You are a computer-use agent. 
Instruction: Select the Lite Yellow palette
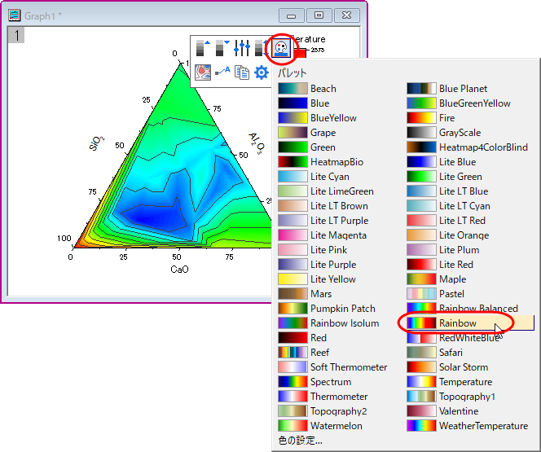click(317, 279)
